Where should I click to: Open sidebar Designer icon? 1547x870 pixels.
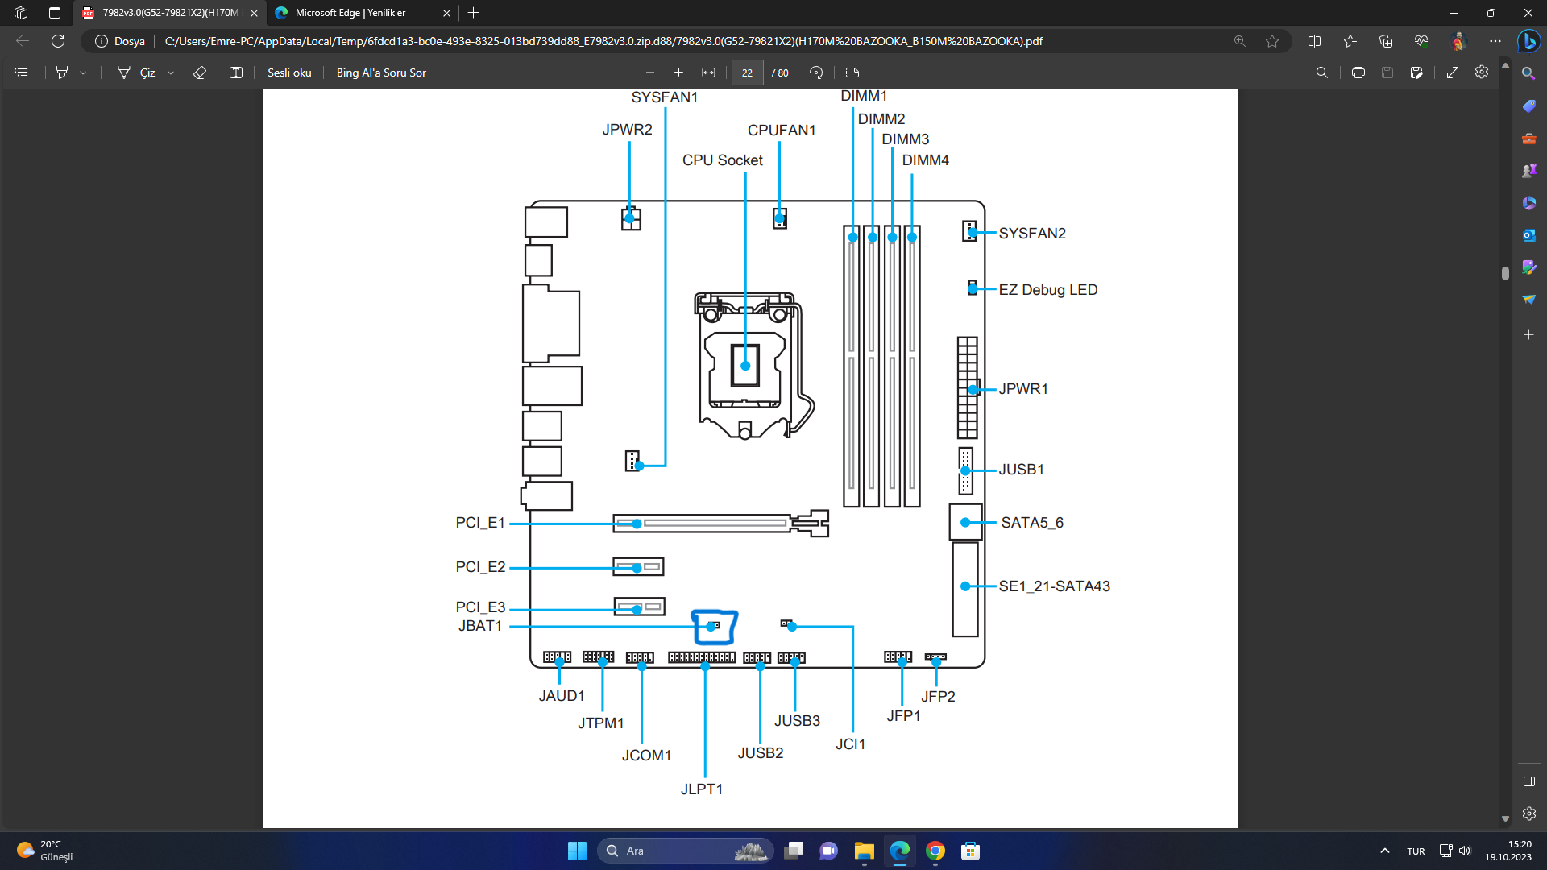[x=1528, y=267]
